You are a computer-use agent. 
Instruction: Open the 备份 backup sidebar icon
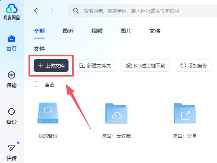[11, 111]
